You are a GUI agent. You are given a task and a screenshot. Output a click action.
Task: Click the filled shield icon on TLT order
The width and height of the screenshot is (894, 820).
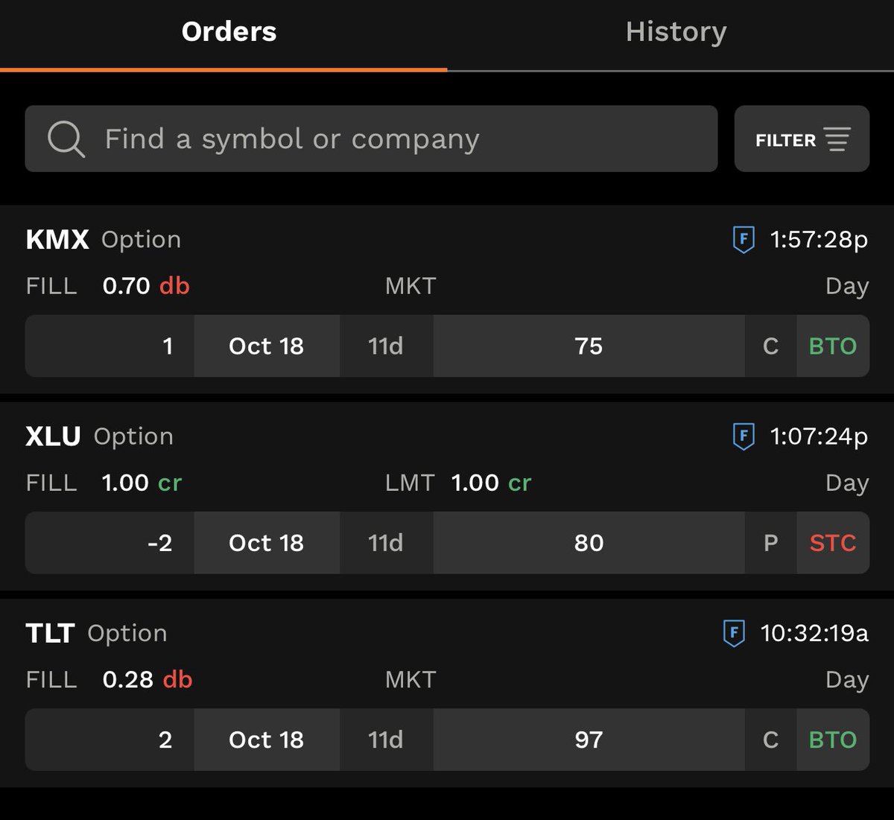coord(734,633)
